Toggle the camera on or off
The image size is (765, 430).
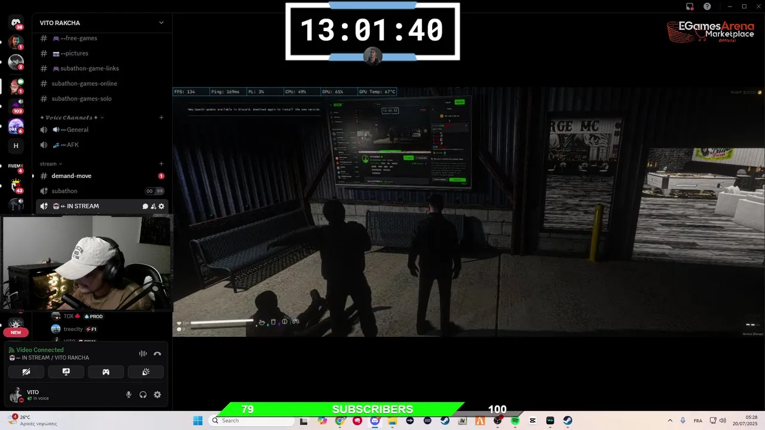[26, 371]
